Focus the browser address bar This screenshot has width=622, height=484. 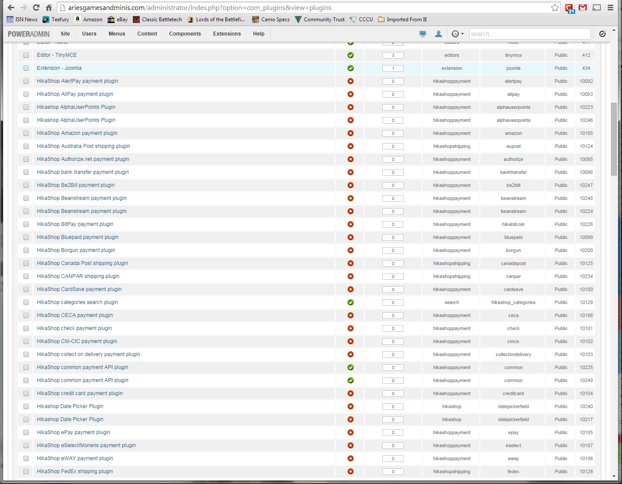pyautogui.click(x=304, y=8)
